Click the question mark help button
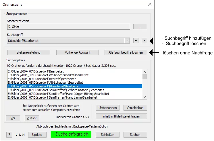The height and width of the screenshot is (141, 214). point(9,135)
